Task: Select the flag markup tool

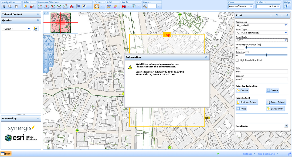Action: click(x=78, y=6)
